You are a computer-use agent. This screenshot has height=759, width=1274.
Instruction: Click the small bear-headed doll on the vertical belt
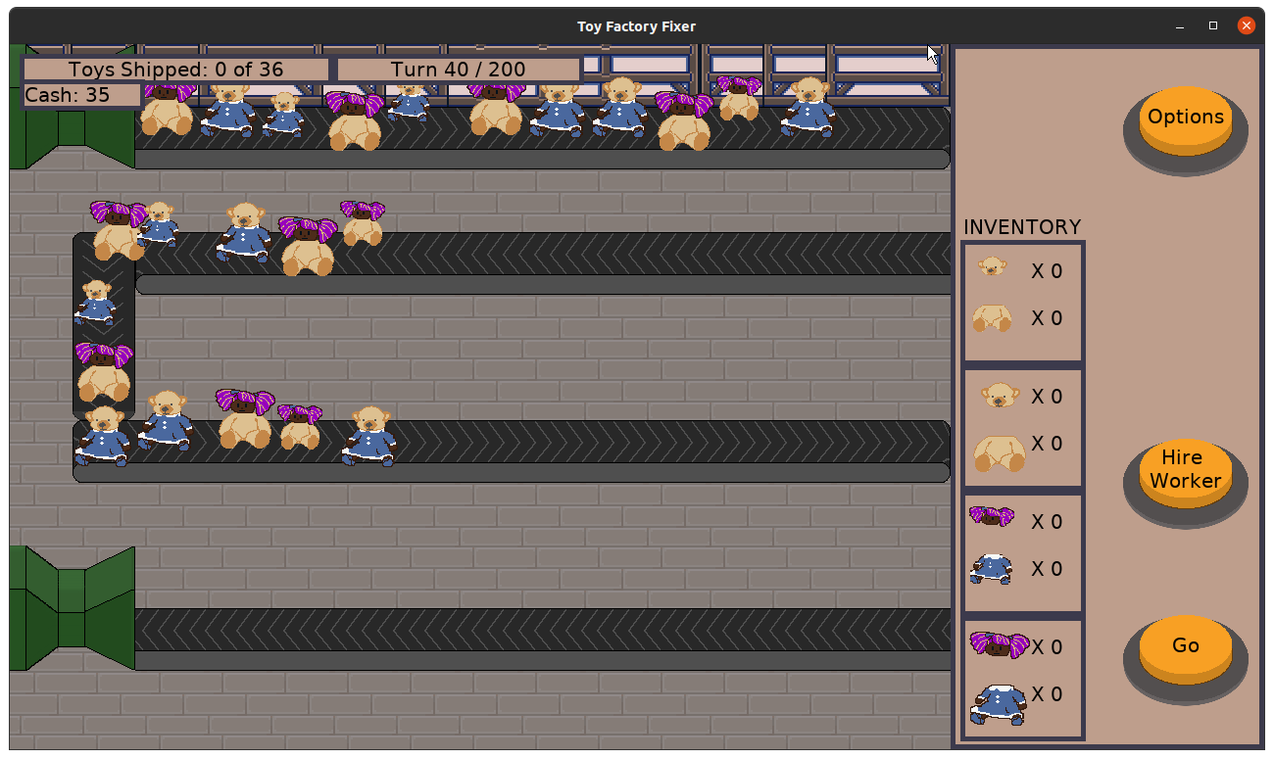(96, 303)
